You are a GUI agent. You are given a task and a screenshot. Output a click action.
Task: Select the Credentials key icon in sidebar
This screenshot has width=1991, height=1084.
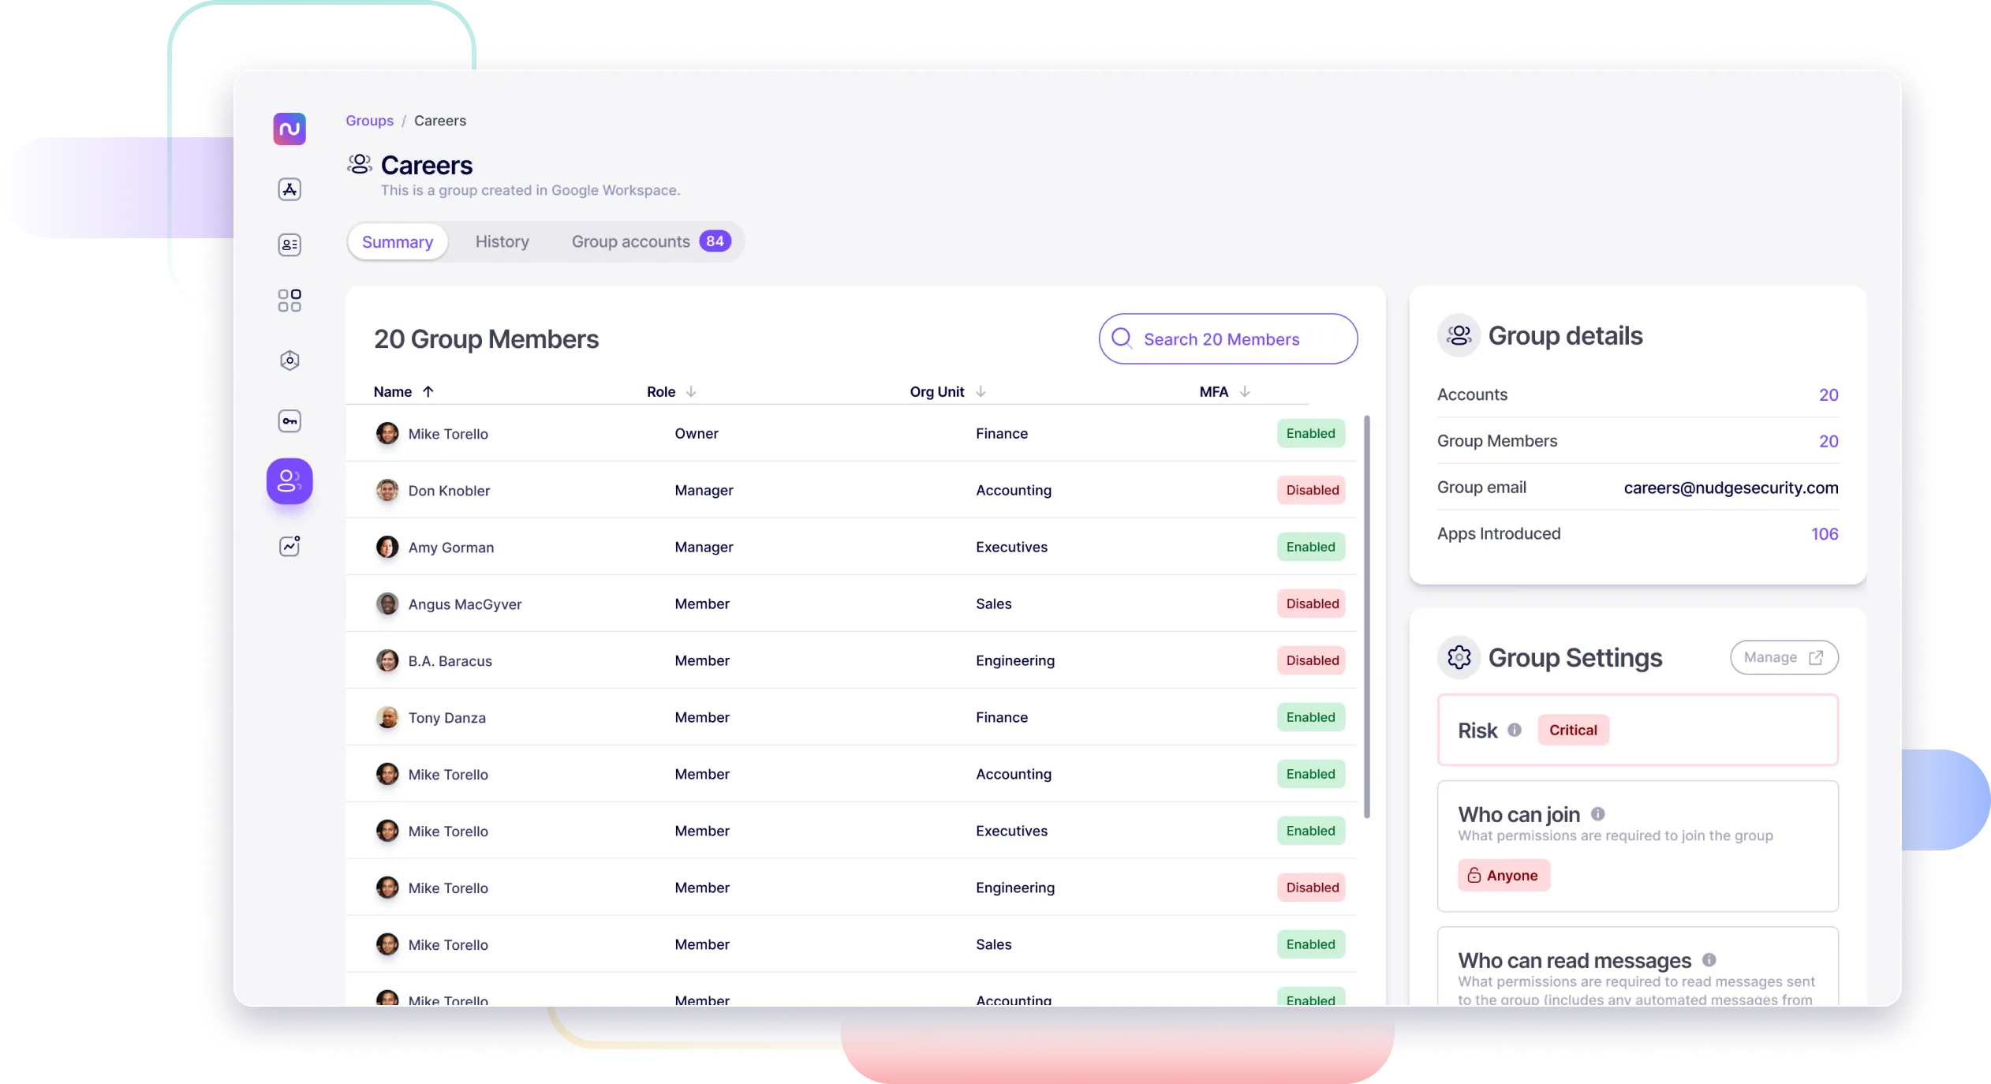tap(289, 421)
